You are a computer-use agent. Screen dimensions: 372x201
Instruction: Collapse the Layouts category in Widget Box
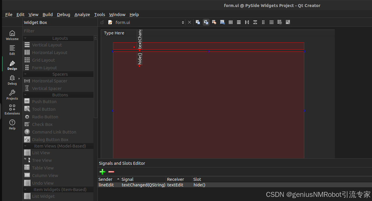pyautogui.click(x=25, y=38)
